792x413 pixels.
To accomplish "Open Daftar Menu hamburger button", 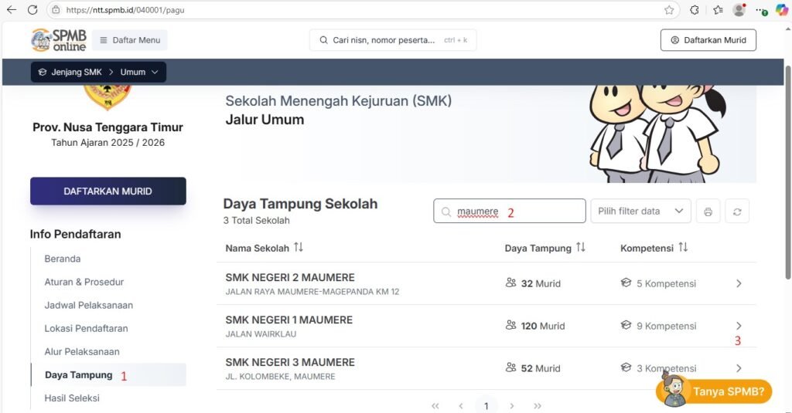I will [130, 40].
